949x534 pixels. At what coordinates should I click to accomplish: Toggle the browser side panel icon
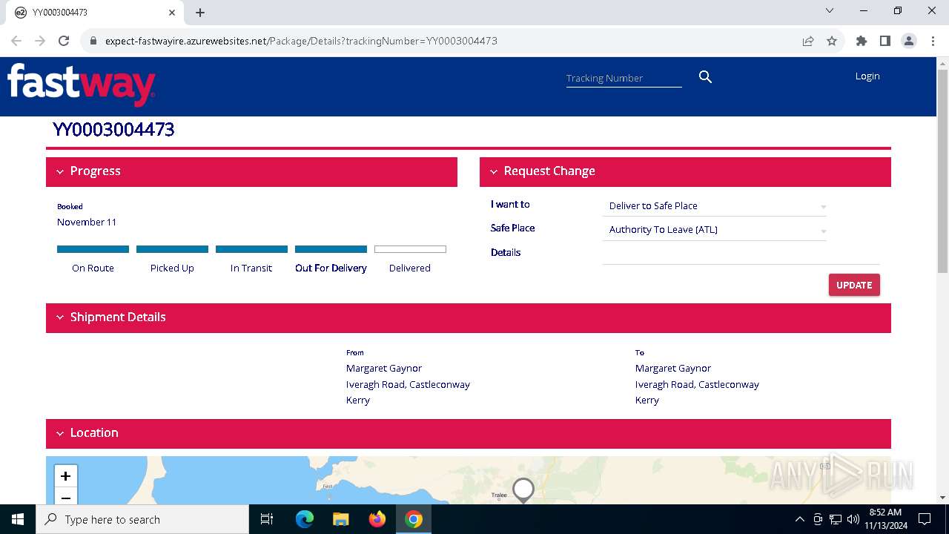click(x=885, y=41)
